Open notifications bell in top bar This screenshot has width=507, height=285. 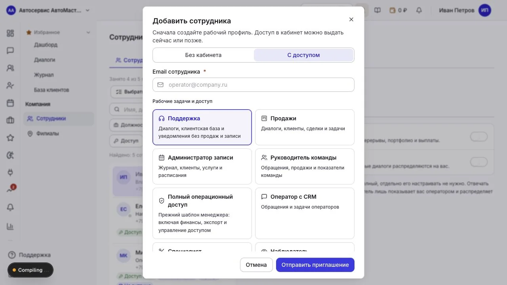point(419,10)
